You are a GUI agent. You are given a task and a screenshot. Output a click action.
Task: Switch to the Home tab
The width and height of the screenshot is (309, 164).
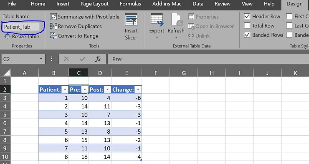(x=38, y=4)
